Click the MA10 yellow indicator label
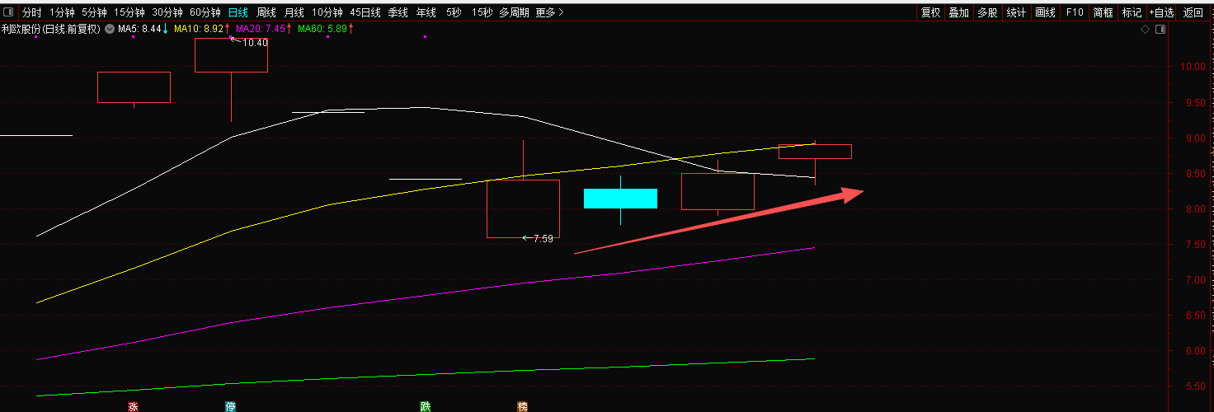 [201, 29]
